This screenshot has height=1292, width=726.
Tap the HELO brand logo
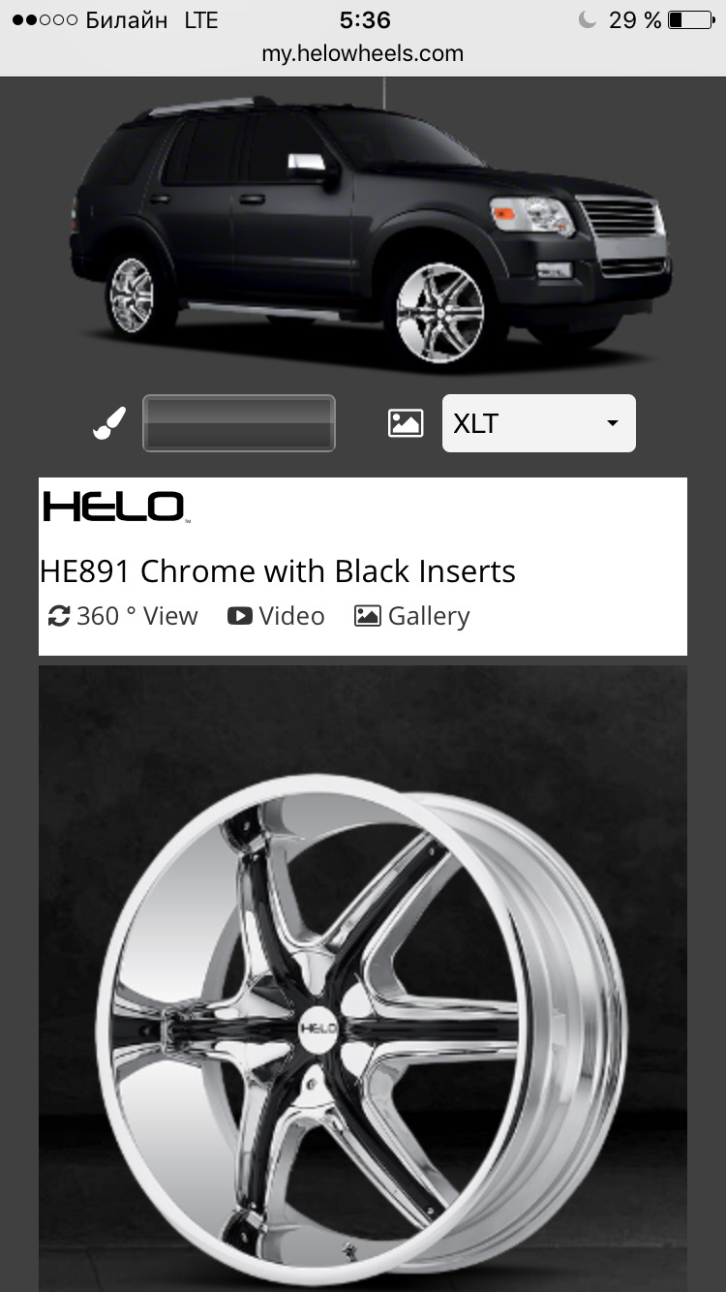114,507
